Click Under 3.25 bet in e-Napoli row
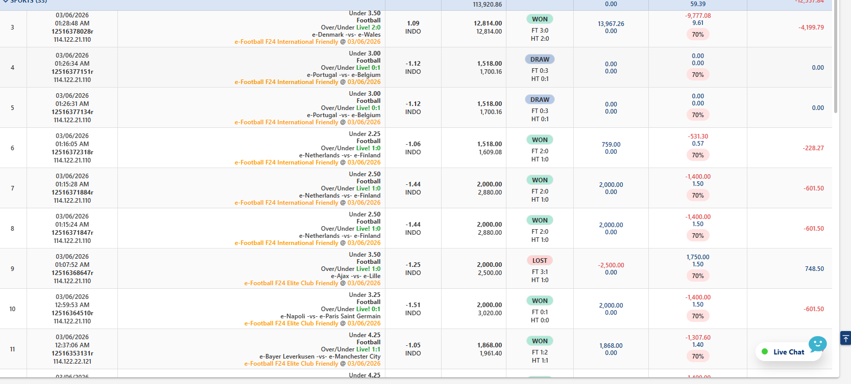The image size is (851, 384). point(364,295)
